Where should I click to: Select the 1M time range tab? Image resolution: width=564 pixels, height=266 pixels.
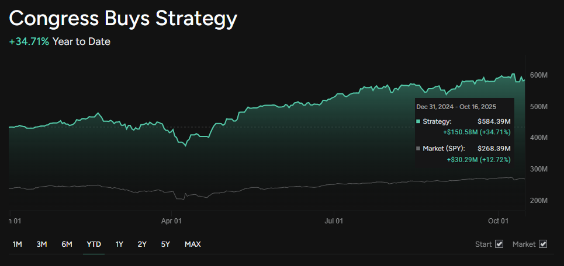[17, 244]
